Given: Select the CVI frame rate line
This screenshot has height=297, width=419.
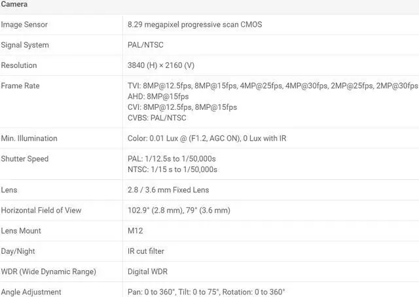Looking at the screenshot, I should [182, 107].
